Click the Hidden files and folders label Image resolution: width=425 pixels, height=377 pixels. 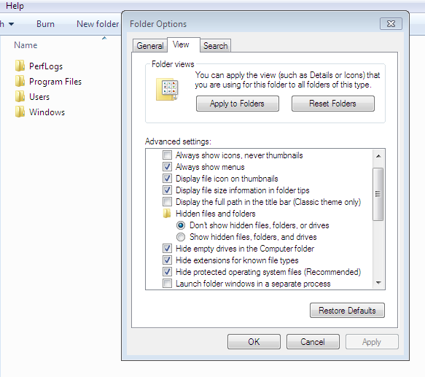pyautogui.click(x=216, y=214)
